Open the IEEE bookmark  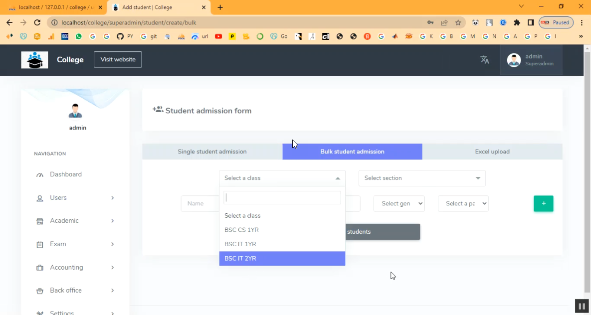[x=65, y=36]
